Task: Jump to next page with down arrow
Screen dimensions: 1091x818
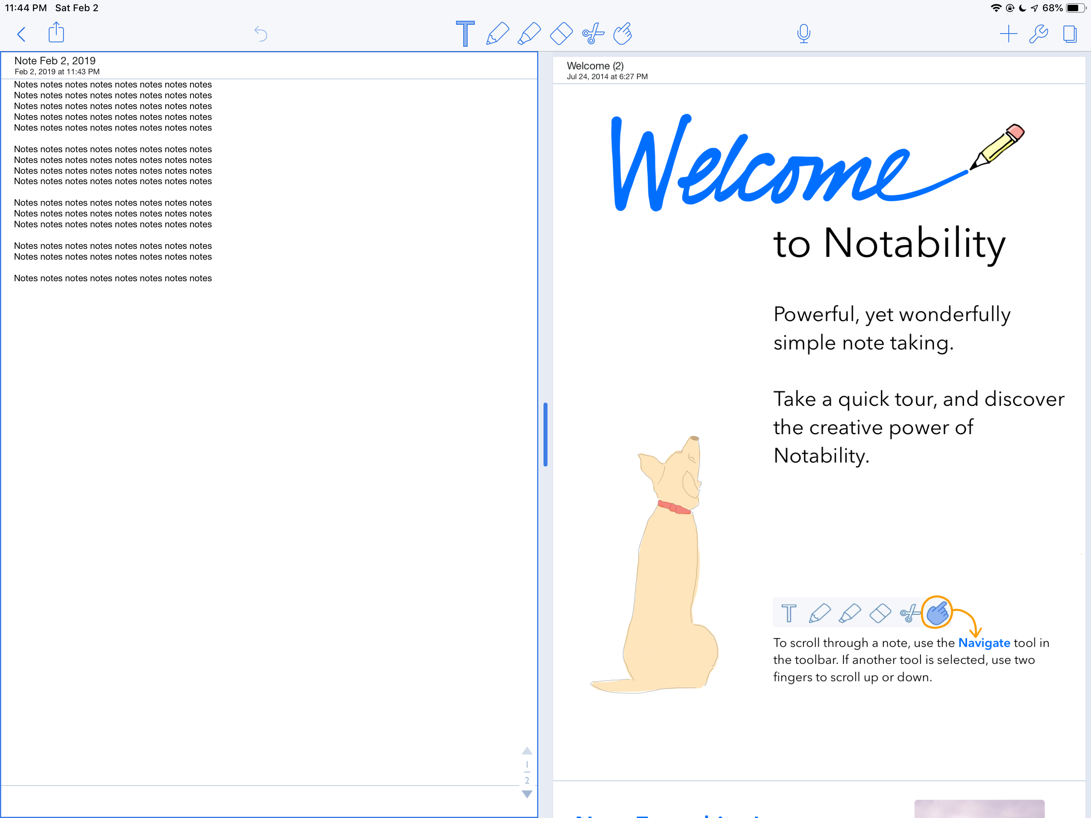Action: click(x=527, y=794)
